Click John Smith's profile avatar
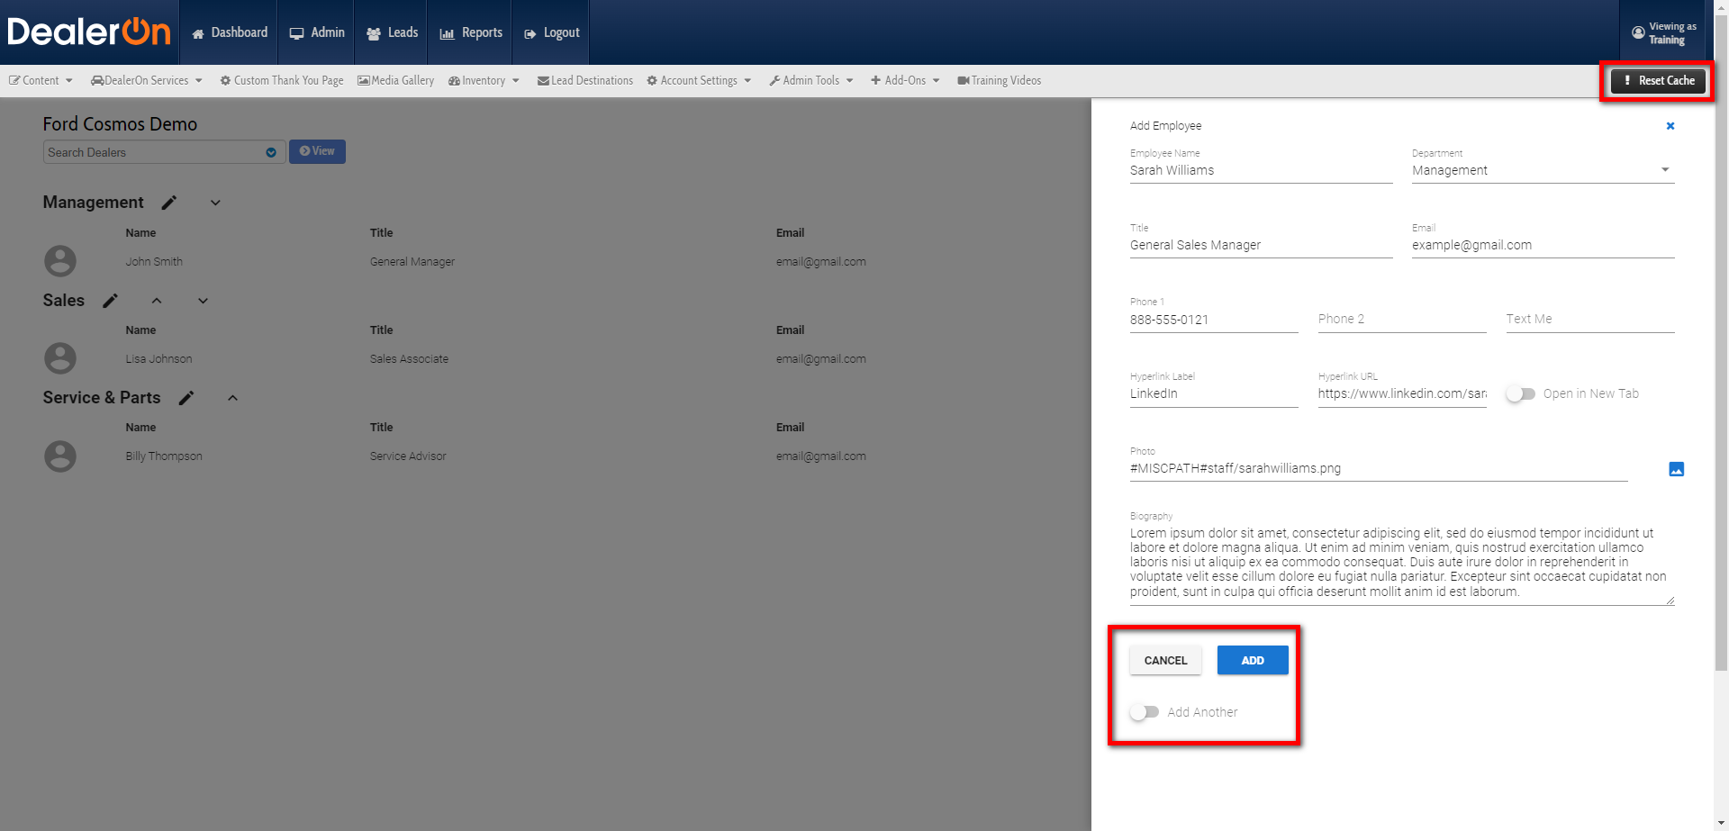 pyautogui.click(x=59, y=260)
